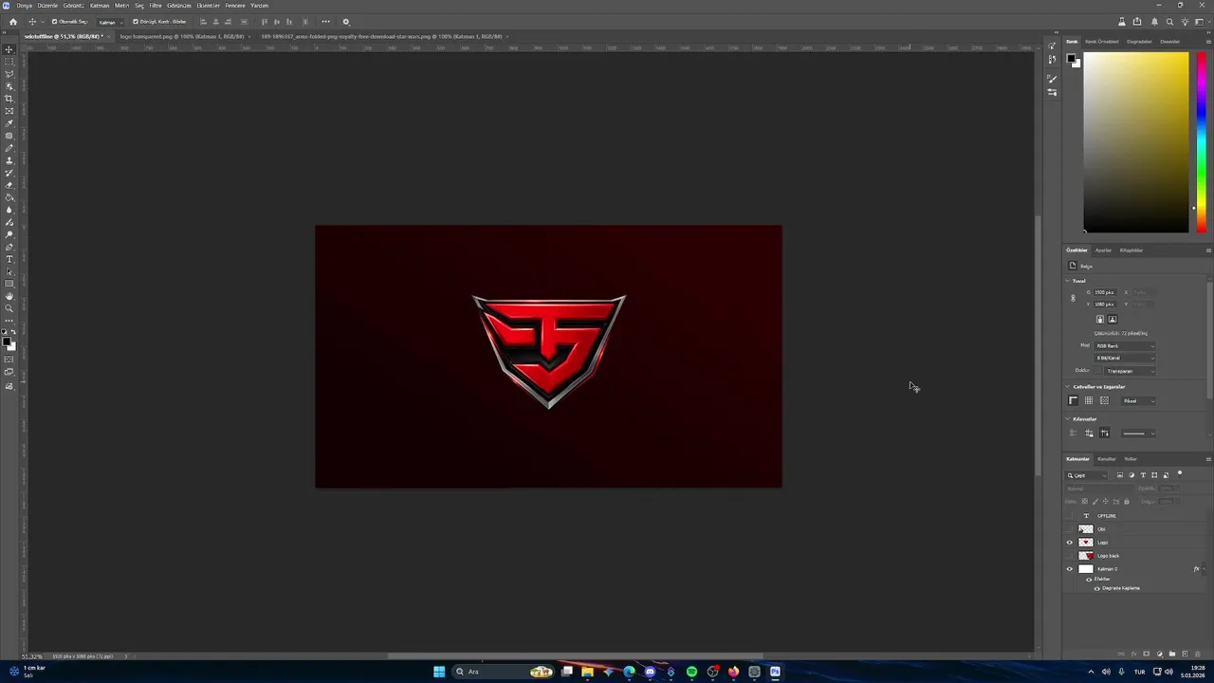Image resolution: width=1214 pixels, height=683 pixels.
Task: Select the Spot Healing Brush tool
Action: point(9,136)
